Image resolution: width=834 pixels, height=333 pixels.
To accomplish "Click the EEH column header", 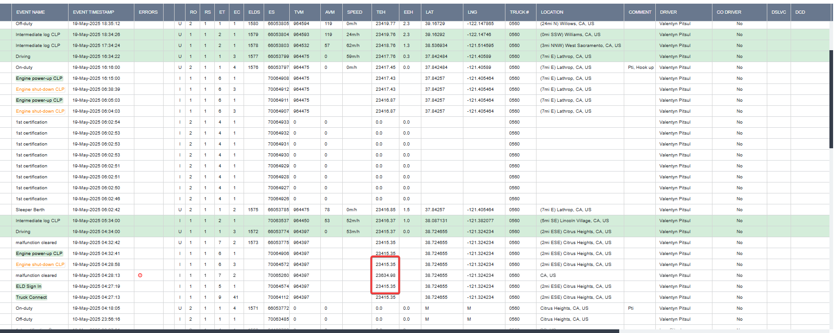I will pos(409,12).
